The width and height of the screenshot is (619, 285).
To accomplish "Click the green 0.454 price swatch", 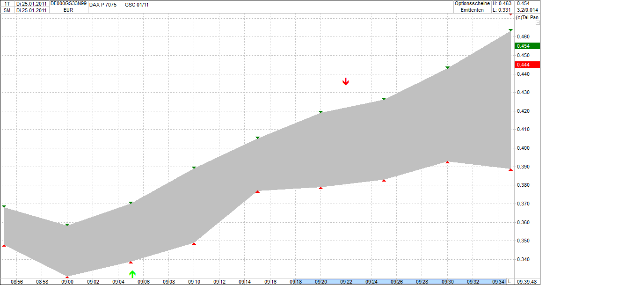I will pos(527,45).
